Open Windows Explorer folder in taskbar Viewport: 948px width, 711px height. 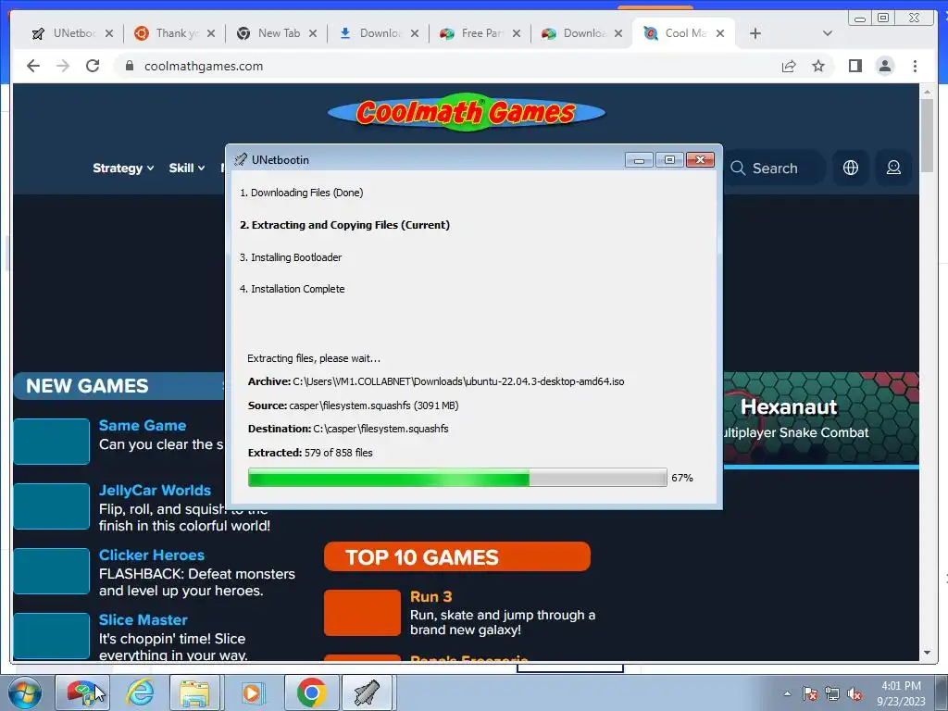[195, 692]
